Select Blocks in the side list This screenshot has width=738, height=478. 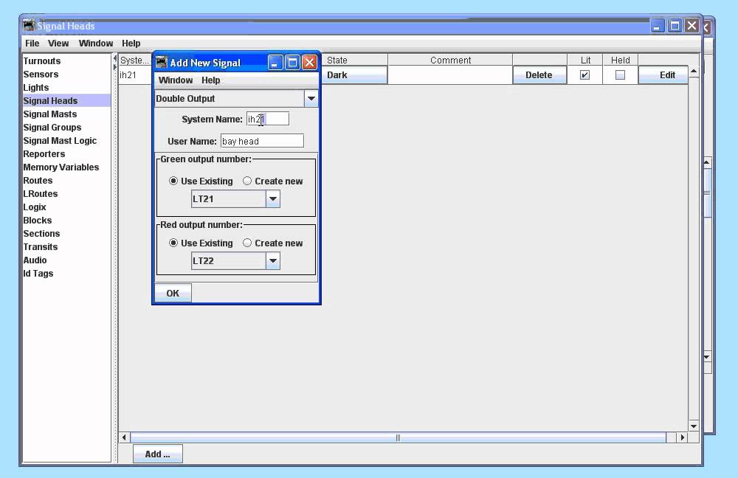click(67, 220)
